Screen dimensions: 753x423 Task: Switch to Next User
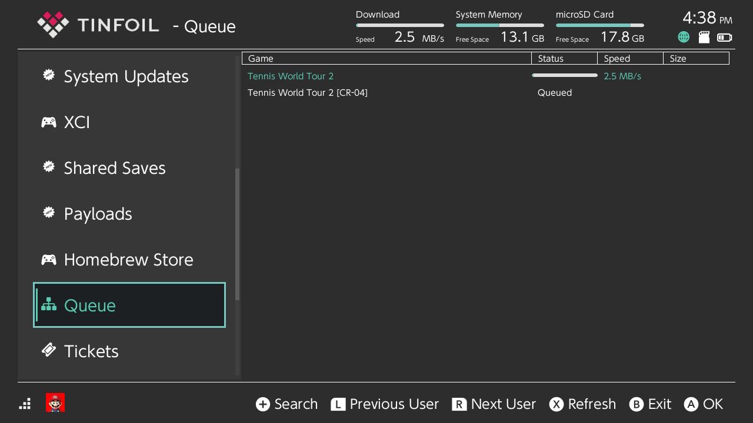coord(504,404)
